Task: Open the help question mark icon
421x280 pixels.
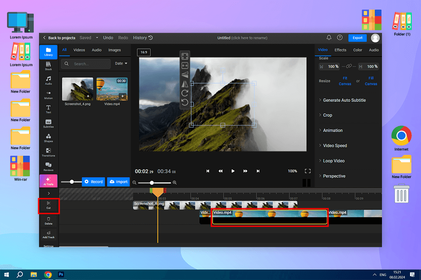Action: point(339,38)
